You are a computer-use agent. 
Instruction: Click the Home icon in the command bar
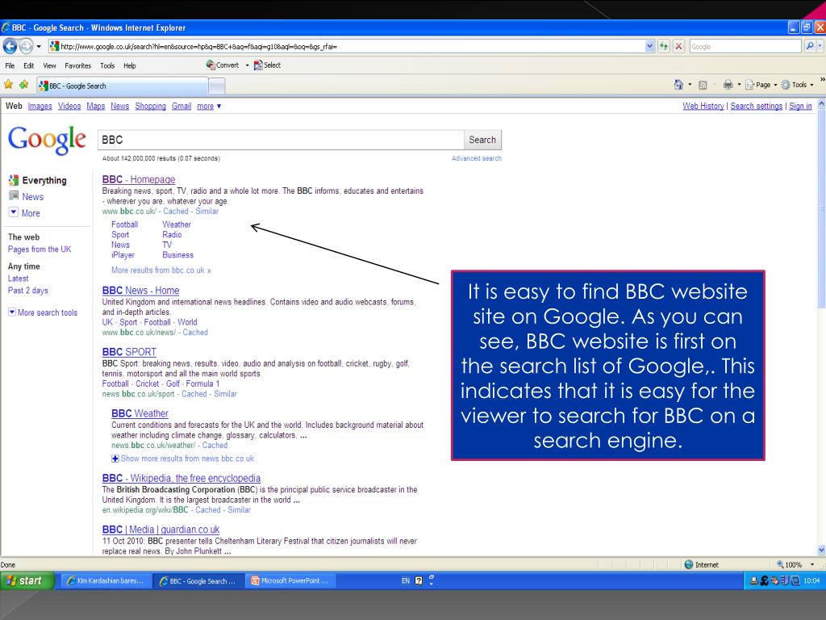coord(678,84)
